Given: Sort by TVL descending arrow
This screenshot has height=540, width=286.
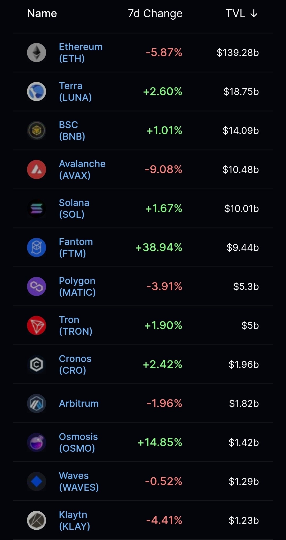Looking at the screenshot, I should click(x=254, y=14).
